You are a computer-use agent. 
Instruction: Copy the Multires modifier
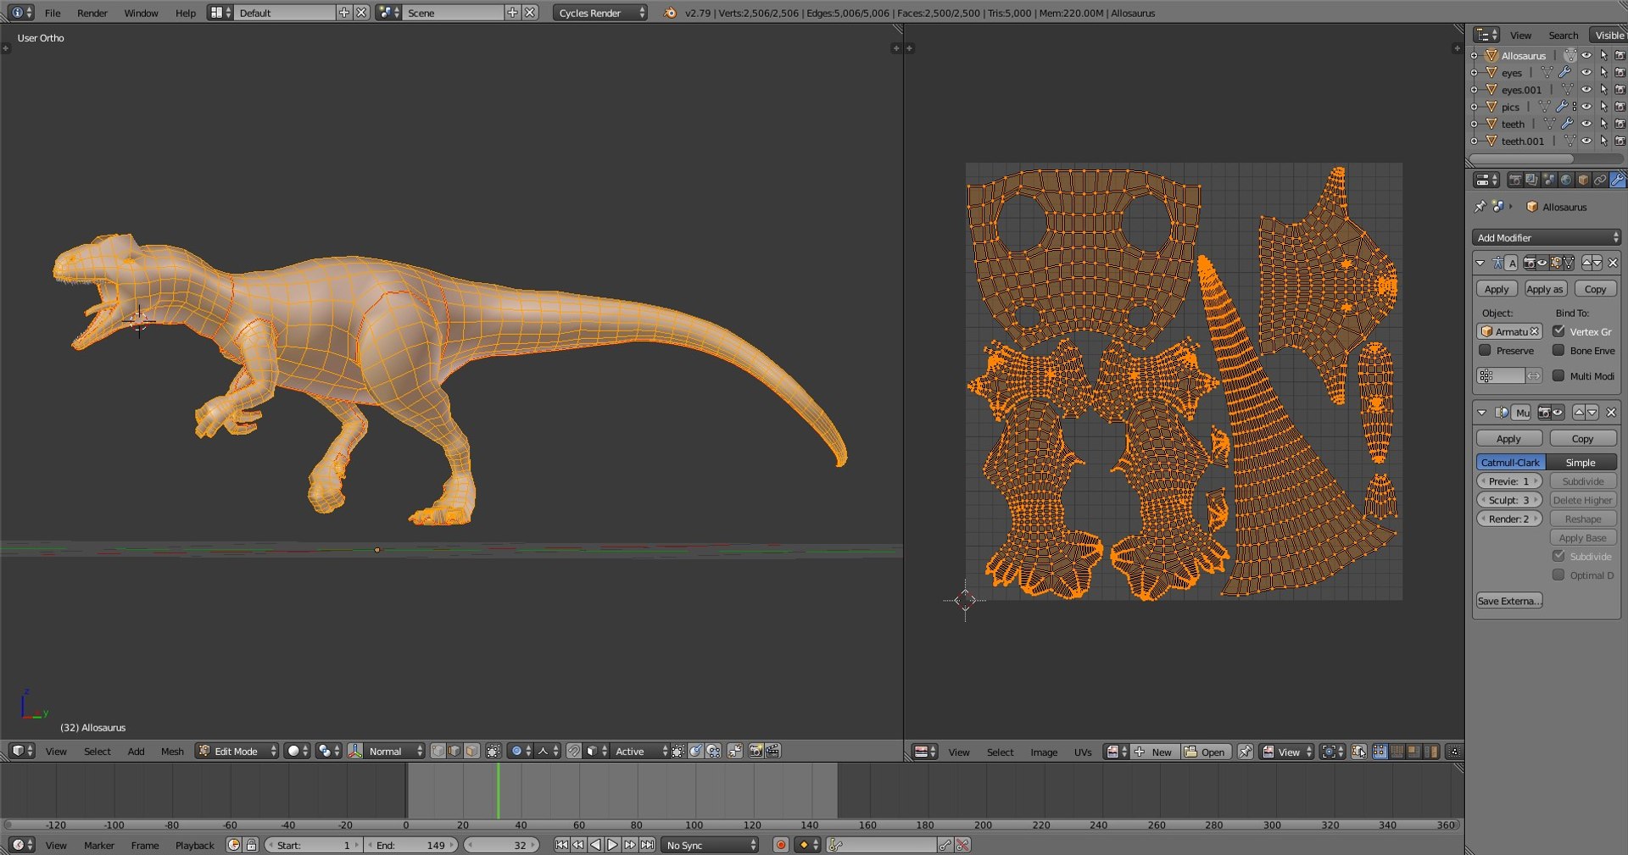(x=1582, y=439)
